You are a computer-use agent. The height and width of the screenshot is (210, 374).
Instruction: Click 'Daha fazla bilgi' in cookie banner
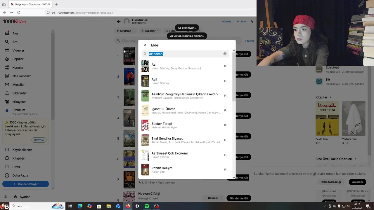pyautogui.click(x=331, y=182)
